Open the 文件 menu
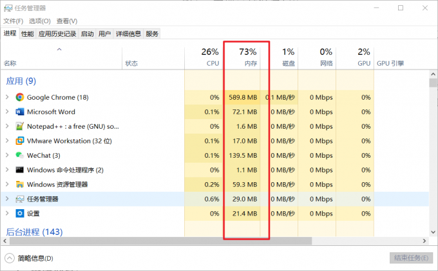The image size is (438, 271). pyautogui.click(x=13, y=21)
